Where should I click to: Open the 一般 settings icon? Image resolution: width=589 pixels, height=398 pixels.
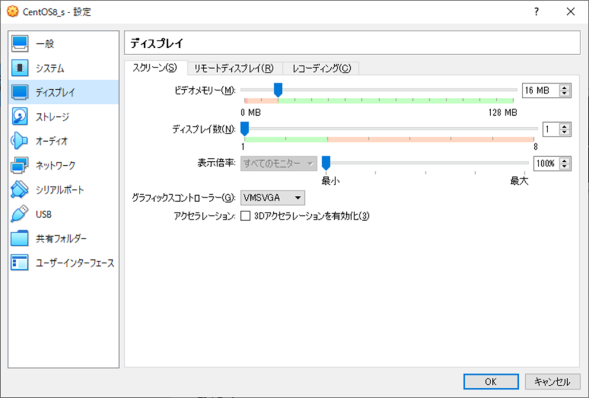point(20,44)
